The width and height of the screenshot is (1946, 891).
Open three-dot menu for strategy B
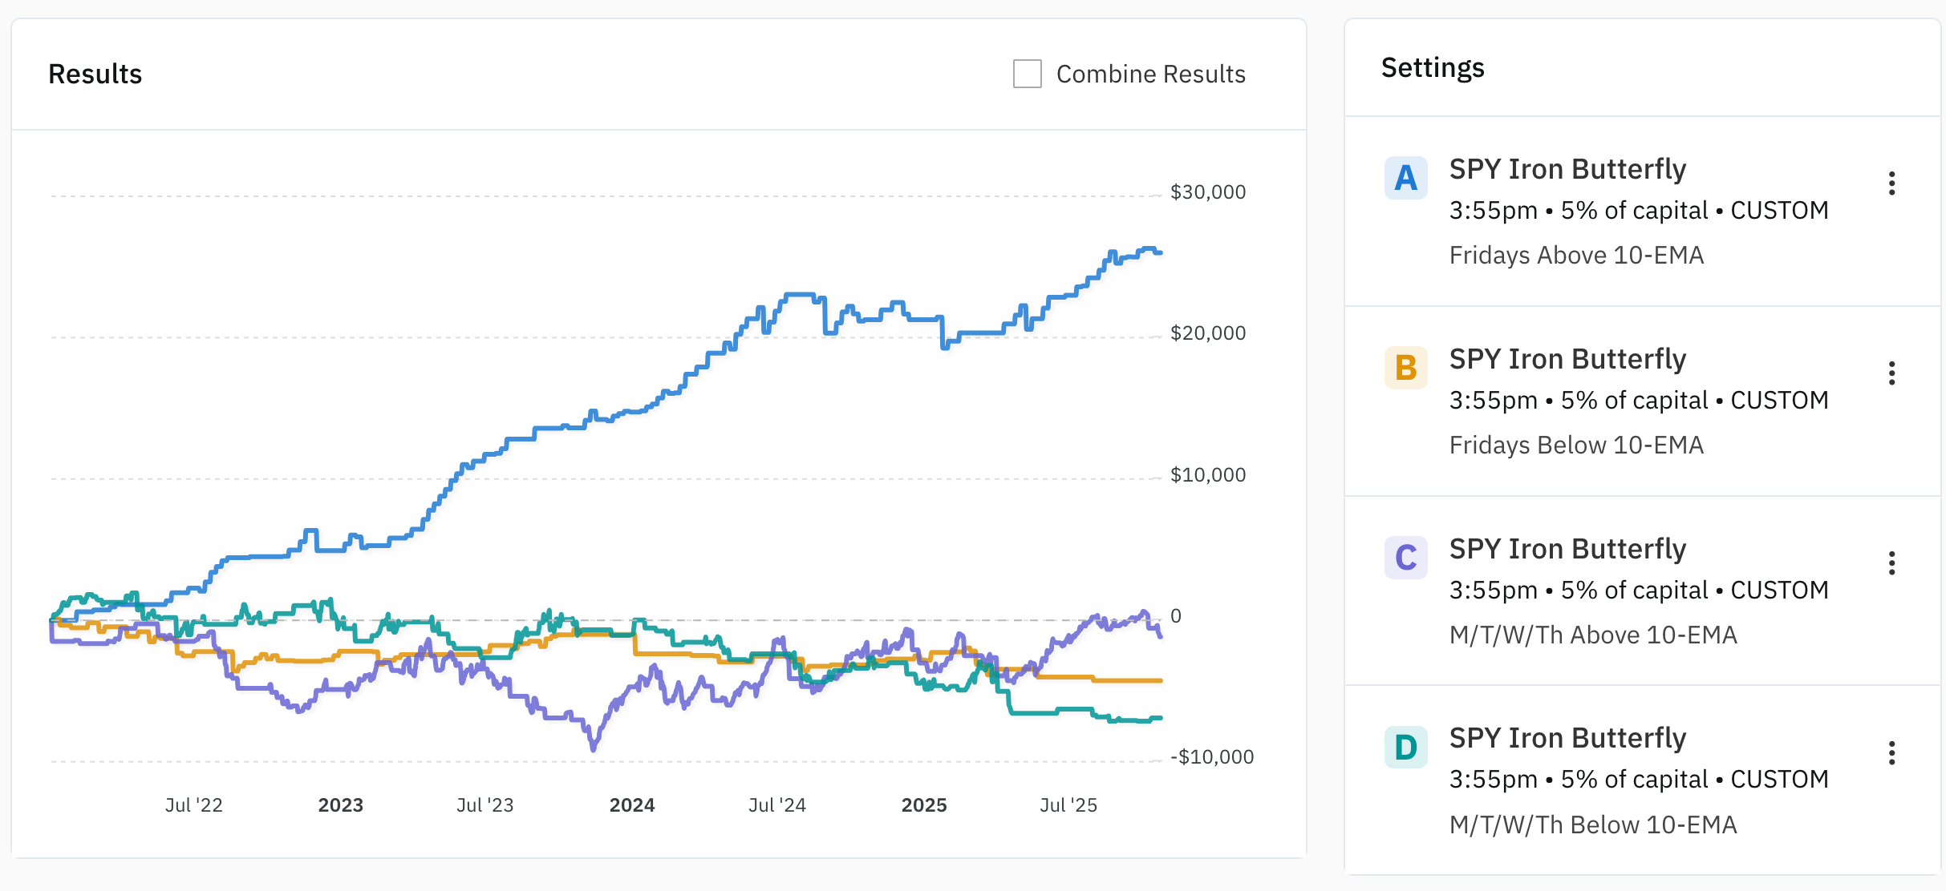1891,373
